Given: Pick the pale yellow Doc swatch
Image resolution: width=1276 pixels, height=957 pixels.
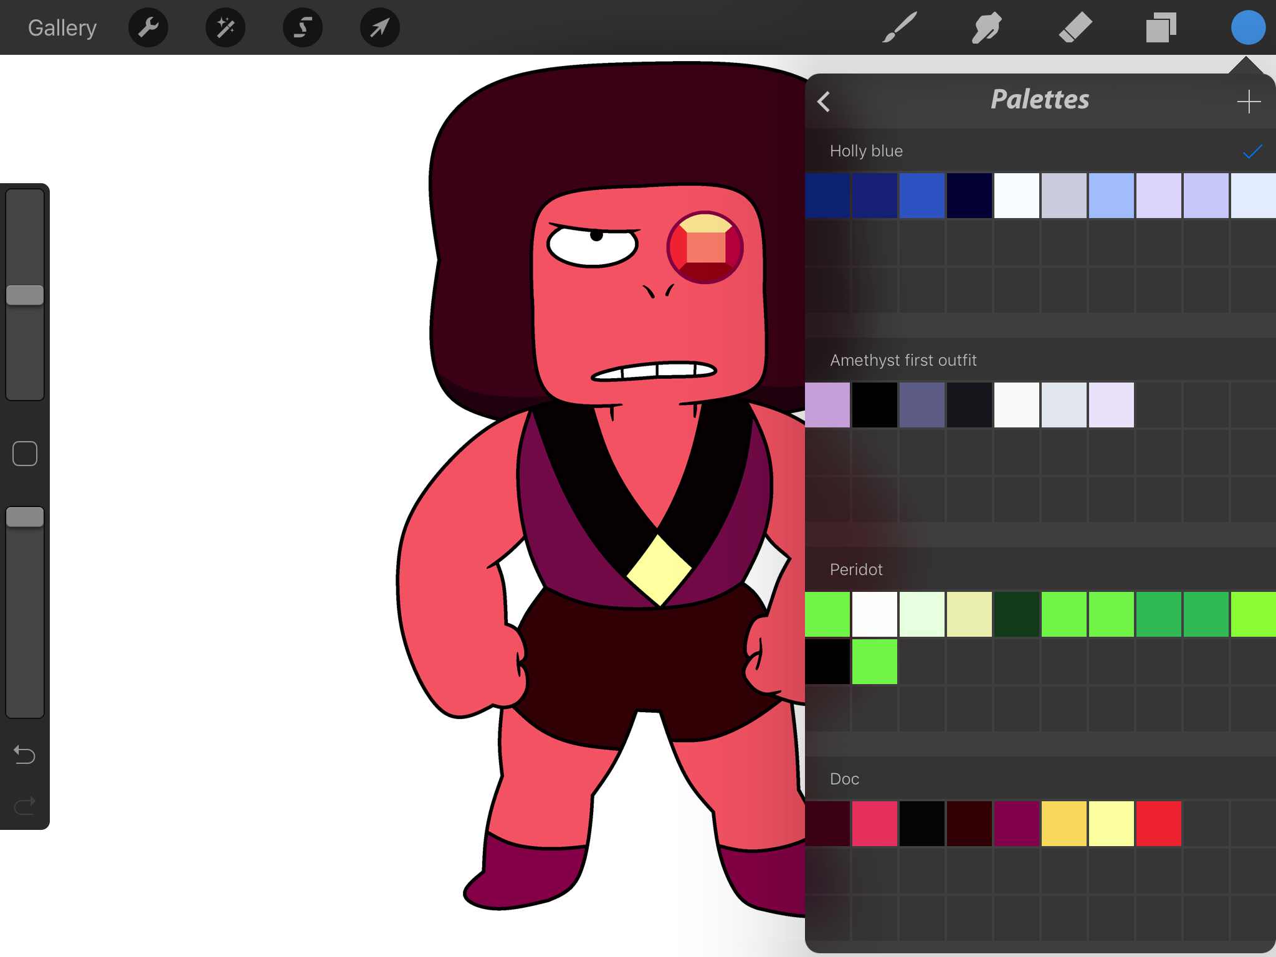Looking at the screenshot, I should coord(1112,824).
